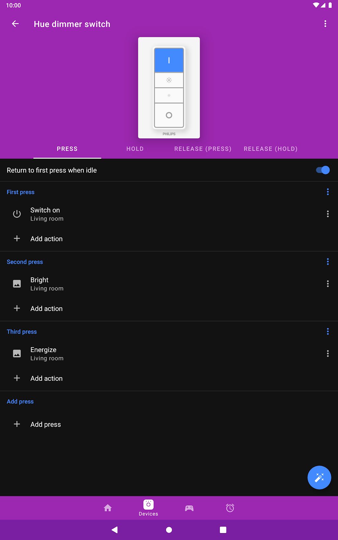Switch to the PRESS tab
Image resolution: width=338 pixels, height=540 pixels.
[x=67, y=149]
